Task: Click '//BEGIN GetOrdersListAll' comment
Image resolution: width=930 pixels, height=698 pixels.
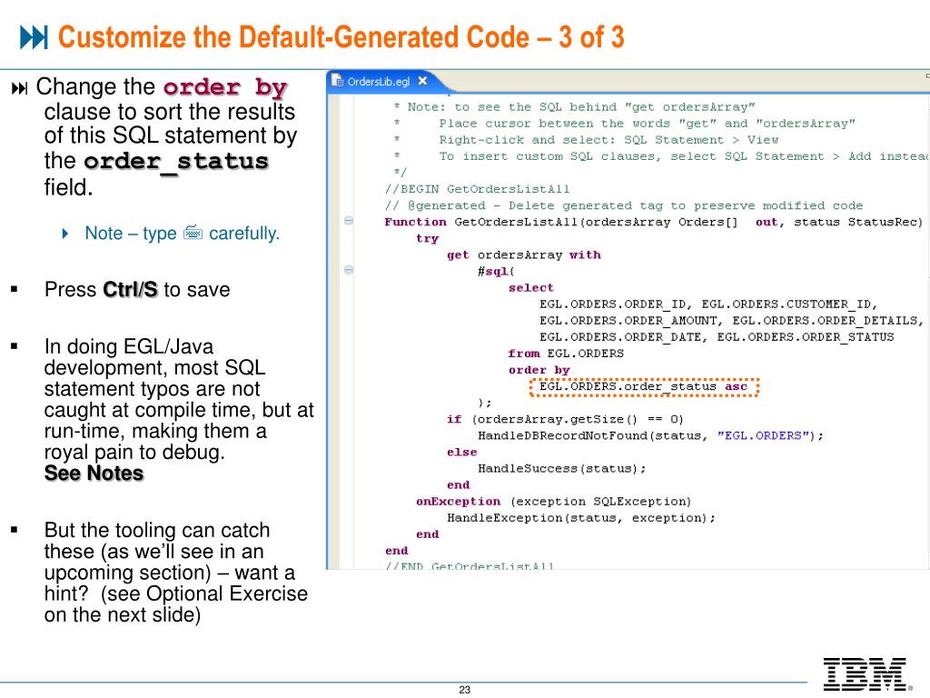Action: (477, 189)
